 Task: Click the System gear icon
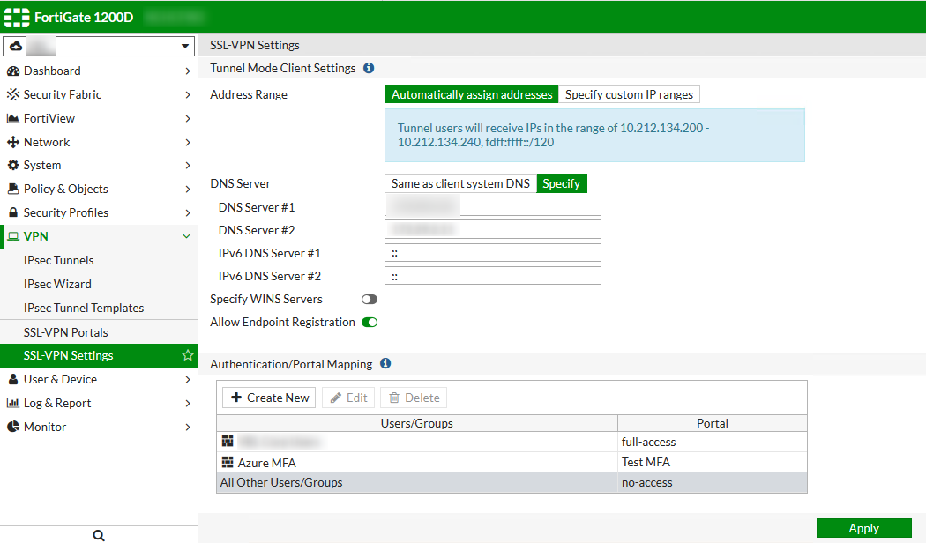click(13, 165)
